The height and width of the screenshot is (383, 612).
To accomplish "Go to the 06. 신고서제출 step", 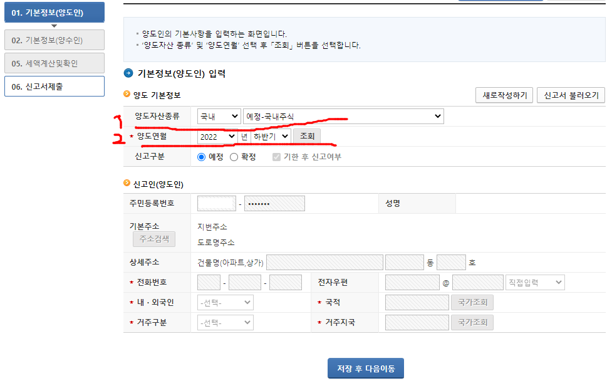I will 54,86.
